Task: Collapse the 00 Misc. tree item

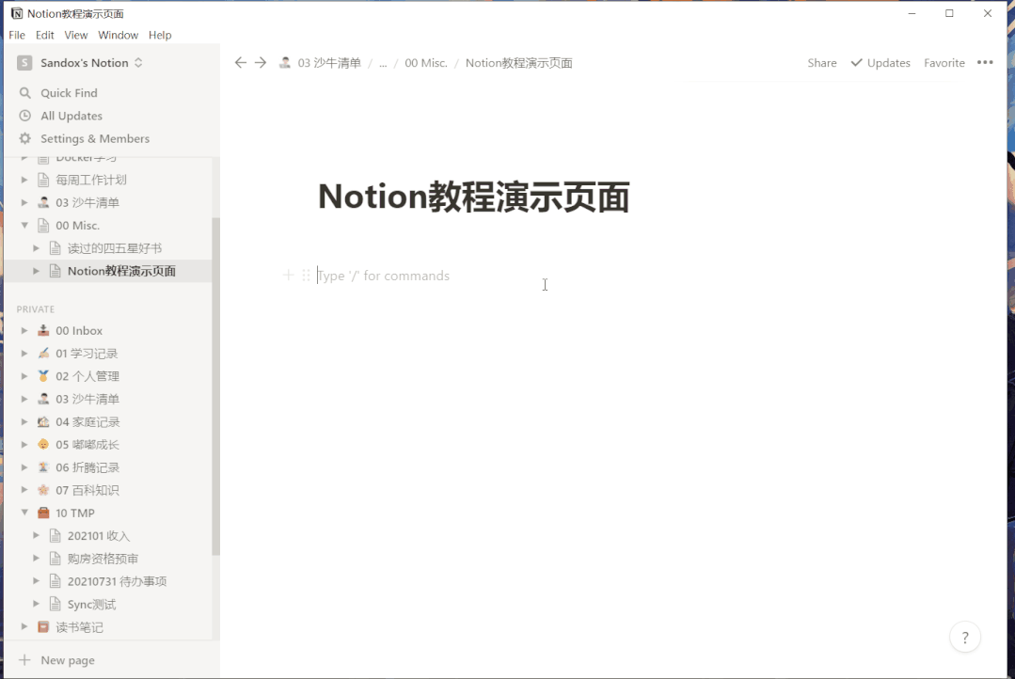Action: click(24, 226)
